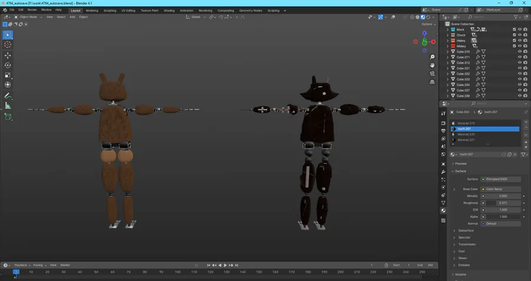Uncheck the Hiskey collection checkbox
This screenshot has width=531, height=281.
pyautogui.click(x=514, y=41)
